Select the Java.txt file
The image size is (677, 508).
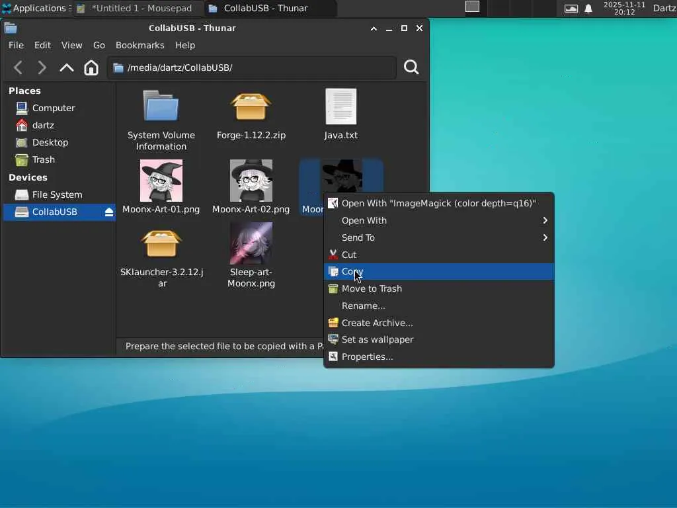[x=340, y=114]
